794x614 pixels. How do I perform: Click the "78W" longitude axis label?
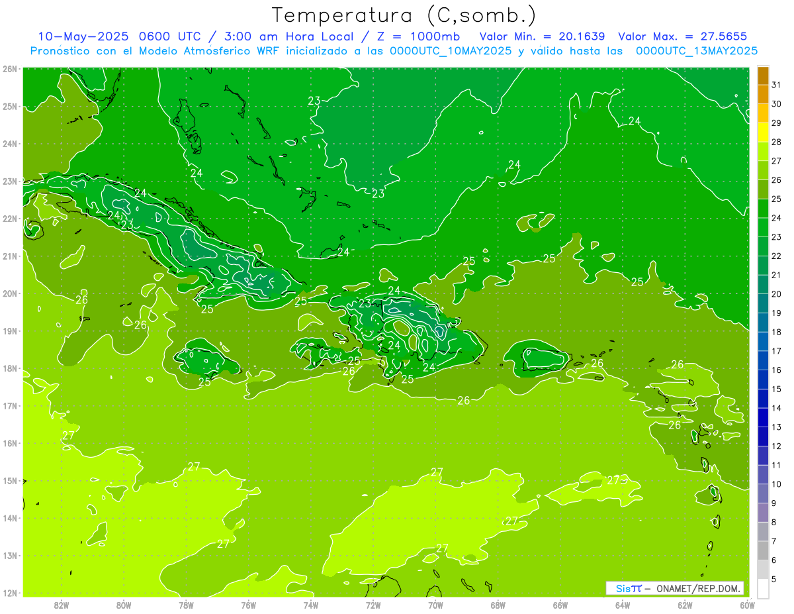coord(186,604)
